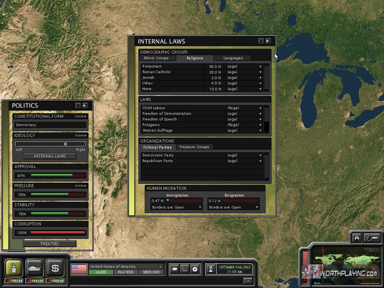Click the home icon above the minimap
This screenshot has height=288, width=384.
tap(357, 238)
